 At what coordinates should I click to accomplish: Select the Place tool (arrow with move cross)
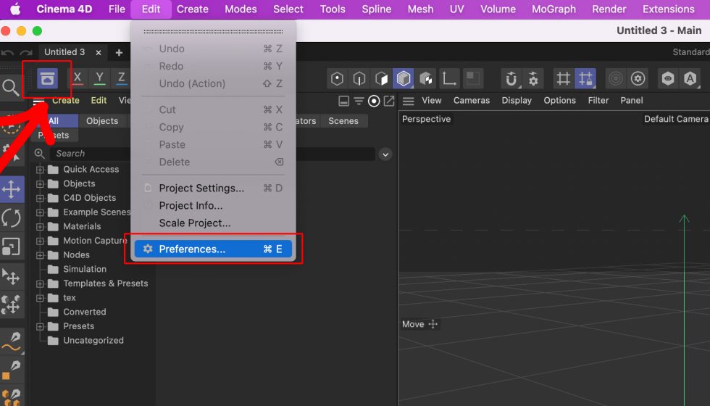click(12, 276)
